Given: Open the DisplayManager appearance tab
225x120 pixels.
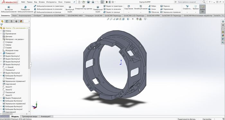Looking at the screenshot, I should [x=21, y=21].
